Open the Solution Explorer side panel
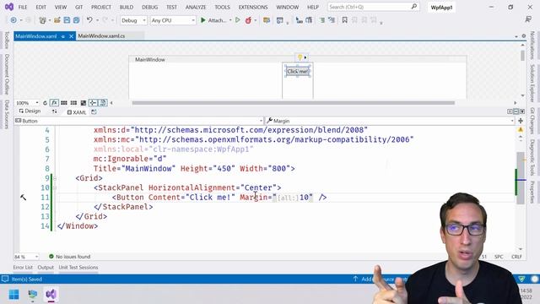 [532, 84]
